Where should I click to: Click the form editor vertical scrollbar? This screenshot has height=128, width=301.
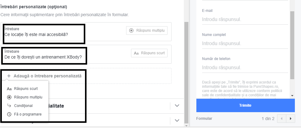pos(187,70)
